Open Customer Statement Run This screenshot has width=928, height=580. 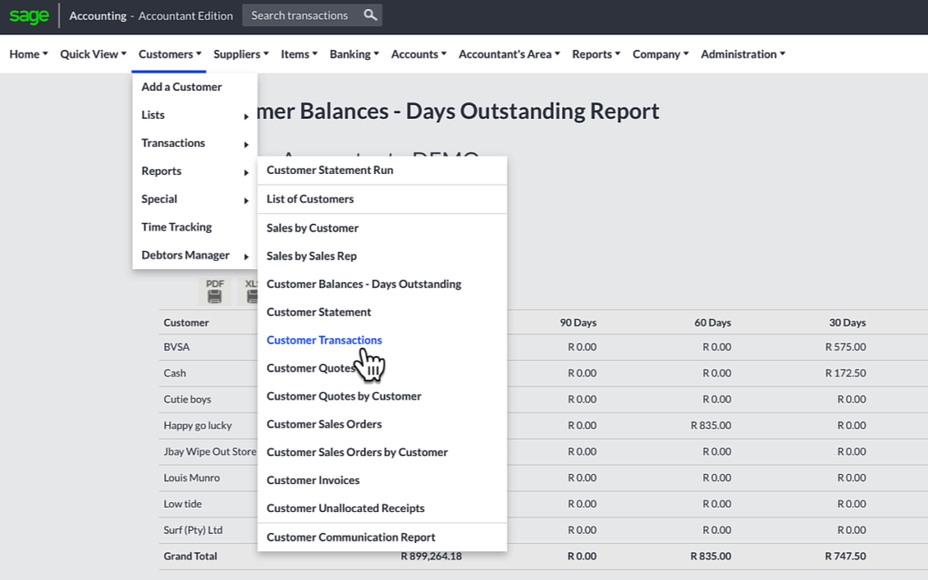tap(330, 169)
